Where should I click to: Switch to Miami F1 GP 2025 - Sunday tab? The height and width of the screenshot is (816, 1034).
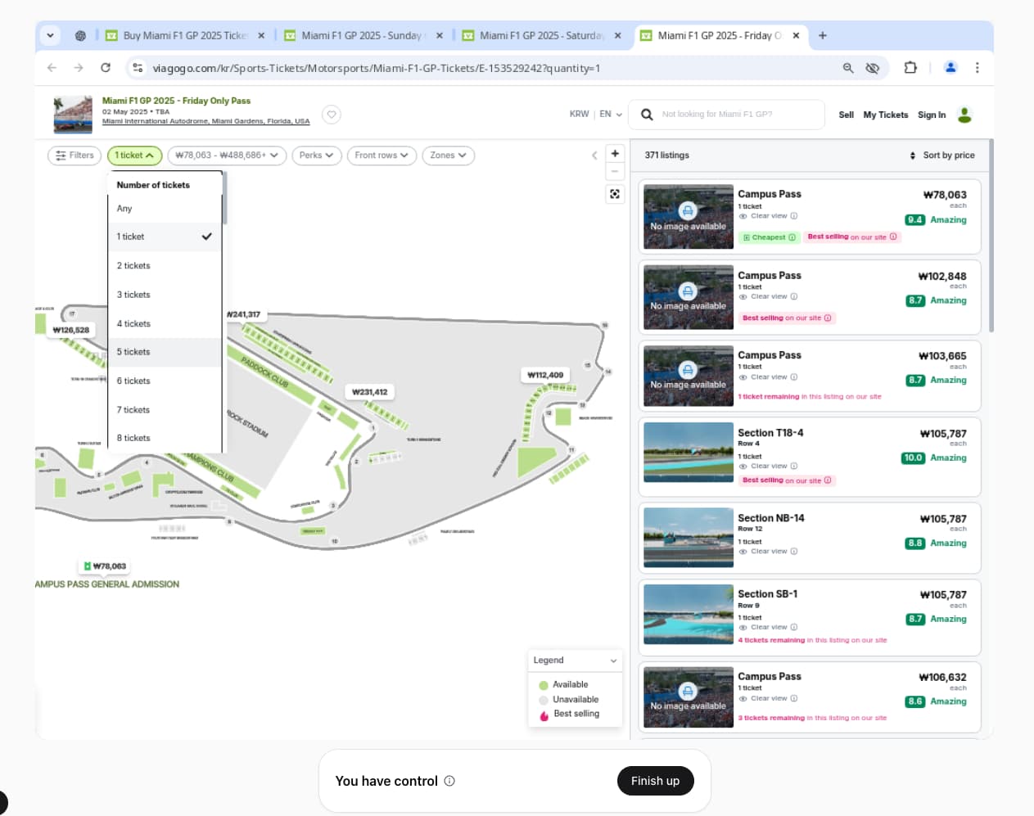[x=363, y=36]
